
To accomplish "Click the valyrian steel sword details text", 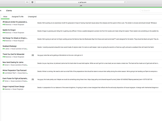I will coord(96,47).
